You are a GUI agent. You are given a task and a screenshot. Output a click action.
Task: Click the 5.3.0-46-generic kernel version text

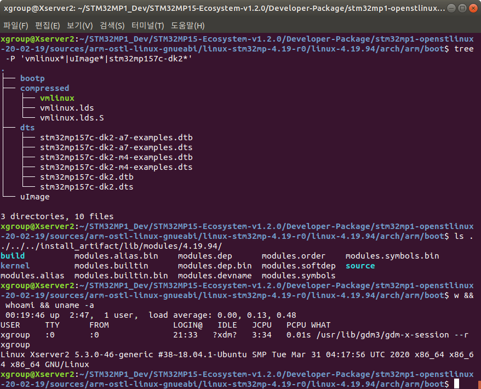point(114,354)
